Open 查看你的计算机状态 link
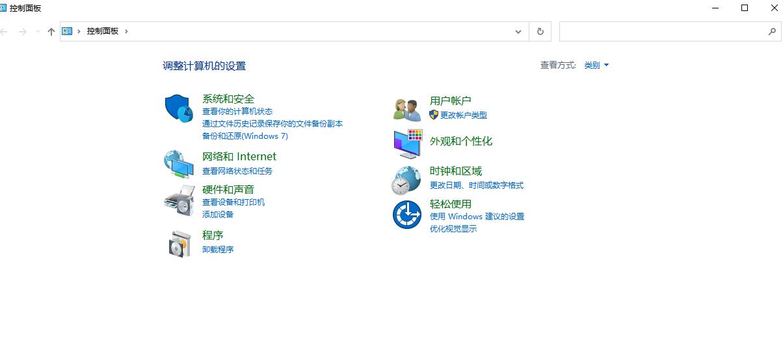This screenshot has height=349, width=783. [237, 112]
